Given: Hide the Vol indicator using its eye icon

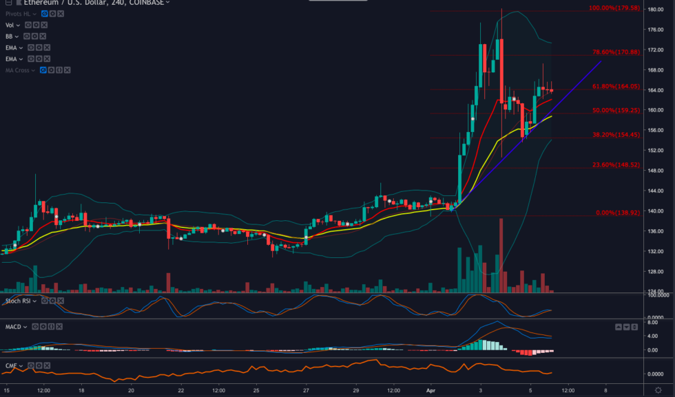Looking at the screenshot, I should click(x=28, y=25).
